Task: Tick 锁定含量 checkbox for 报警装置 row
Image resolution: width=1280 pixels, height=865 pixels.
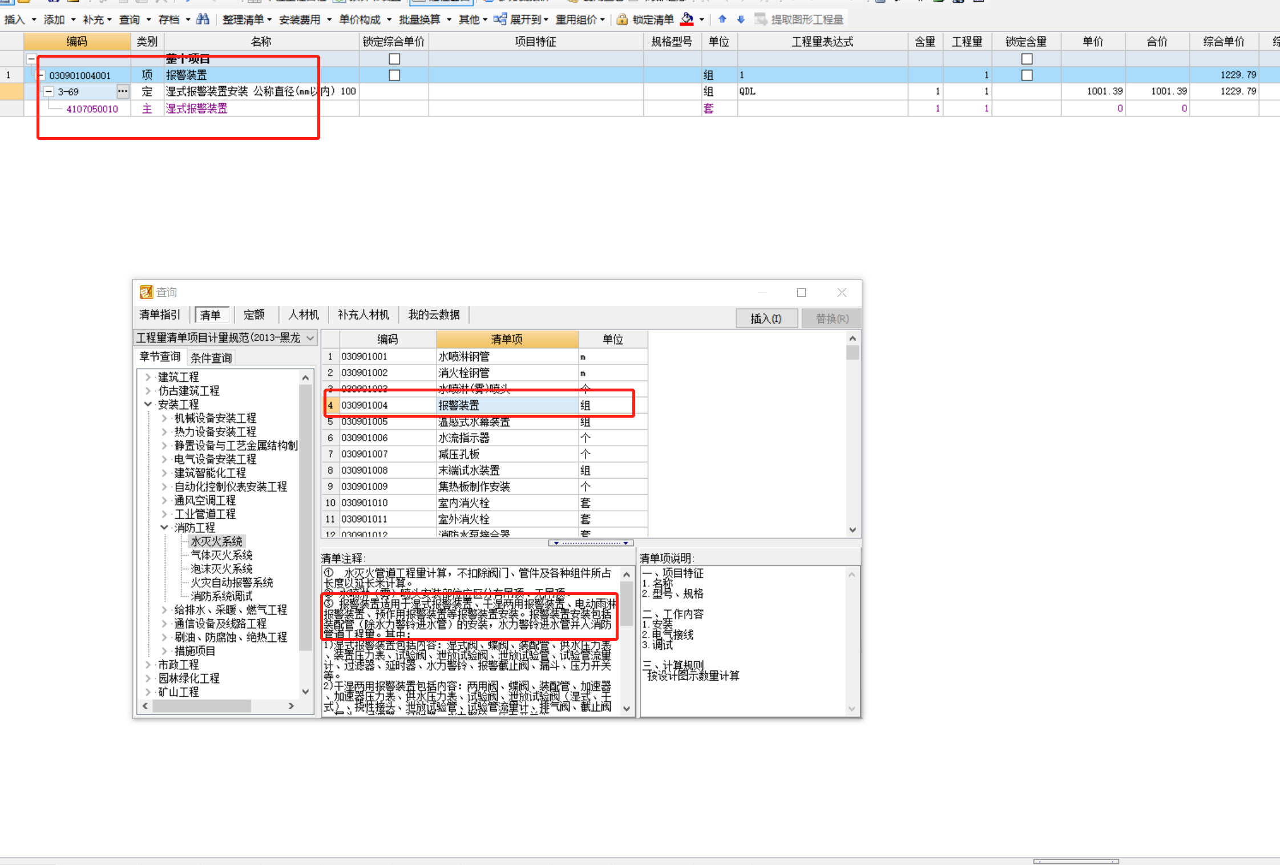Action: click(x=1027, y=75)
